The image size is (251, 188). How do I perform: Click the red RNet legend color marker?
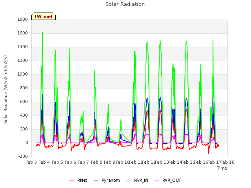point(71,181)
